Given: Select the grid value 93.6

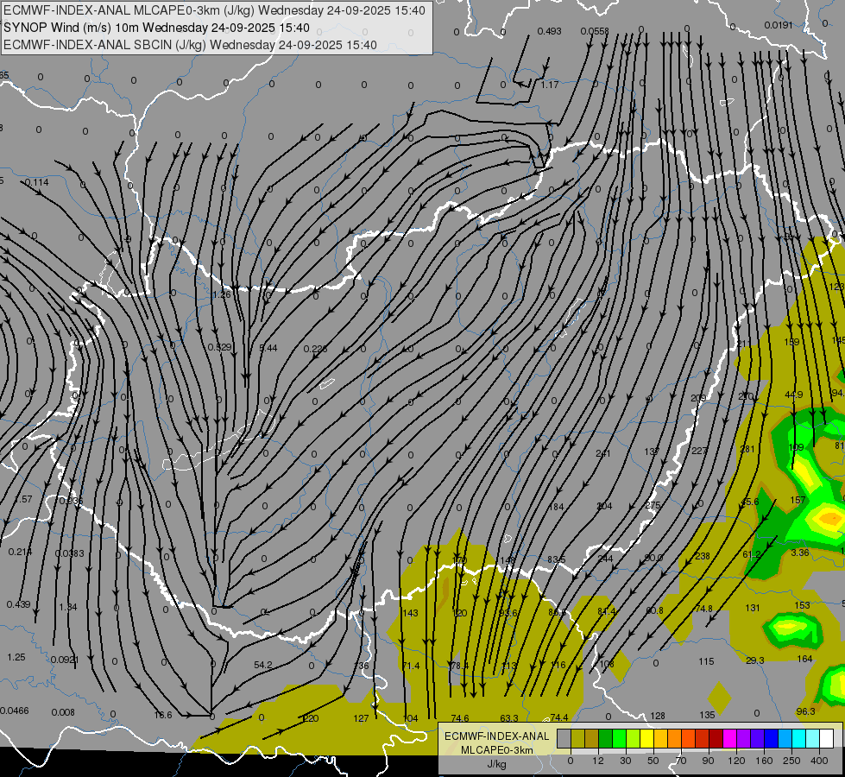Looking at the screenshot, I should click(508, 613).
